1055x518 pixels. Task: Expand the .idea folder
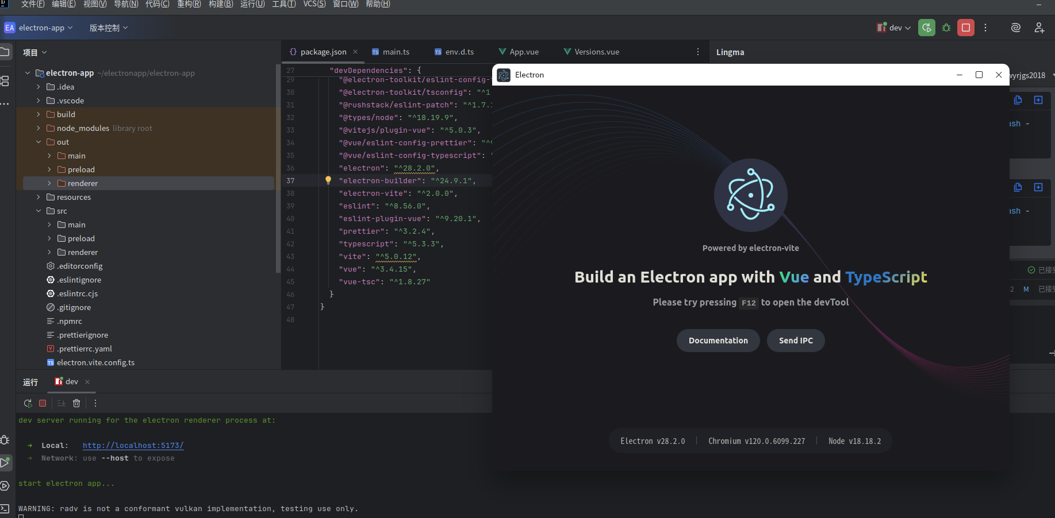click(39, 87)
